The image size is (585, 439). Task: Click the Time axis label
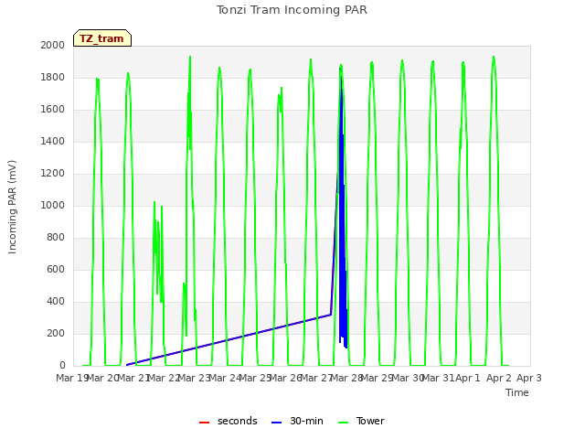[x=517, y=392]
